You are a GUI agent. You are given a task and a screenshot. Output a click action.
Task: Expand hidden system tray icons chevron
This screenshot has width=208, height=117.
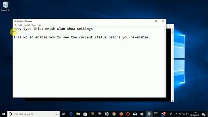point(176,114)
